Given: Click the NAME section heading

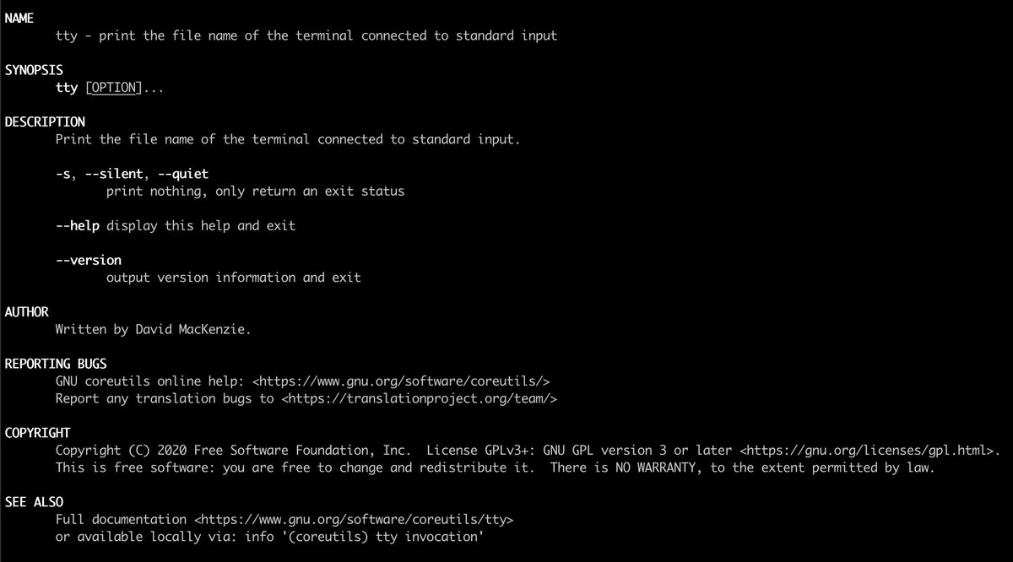Looking at the screenshot, I should click(x=19, y=19).
